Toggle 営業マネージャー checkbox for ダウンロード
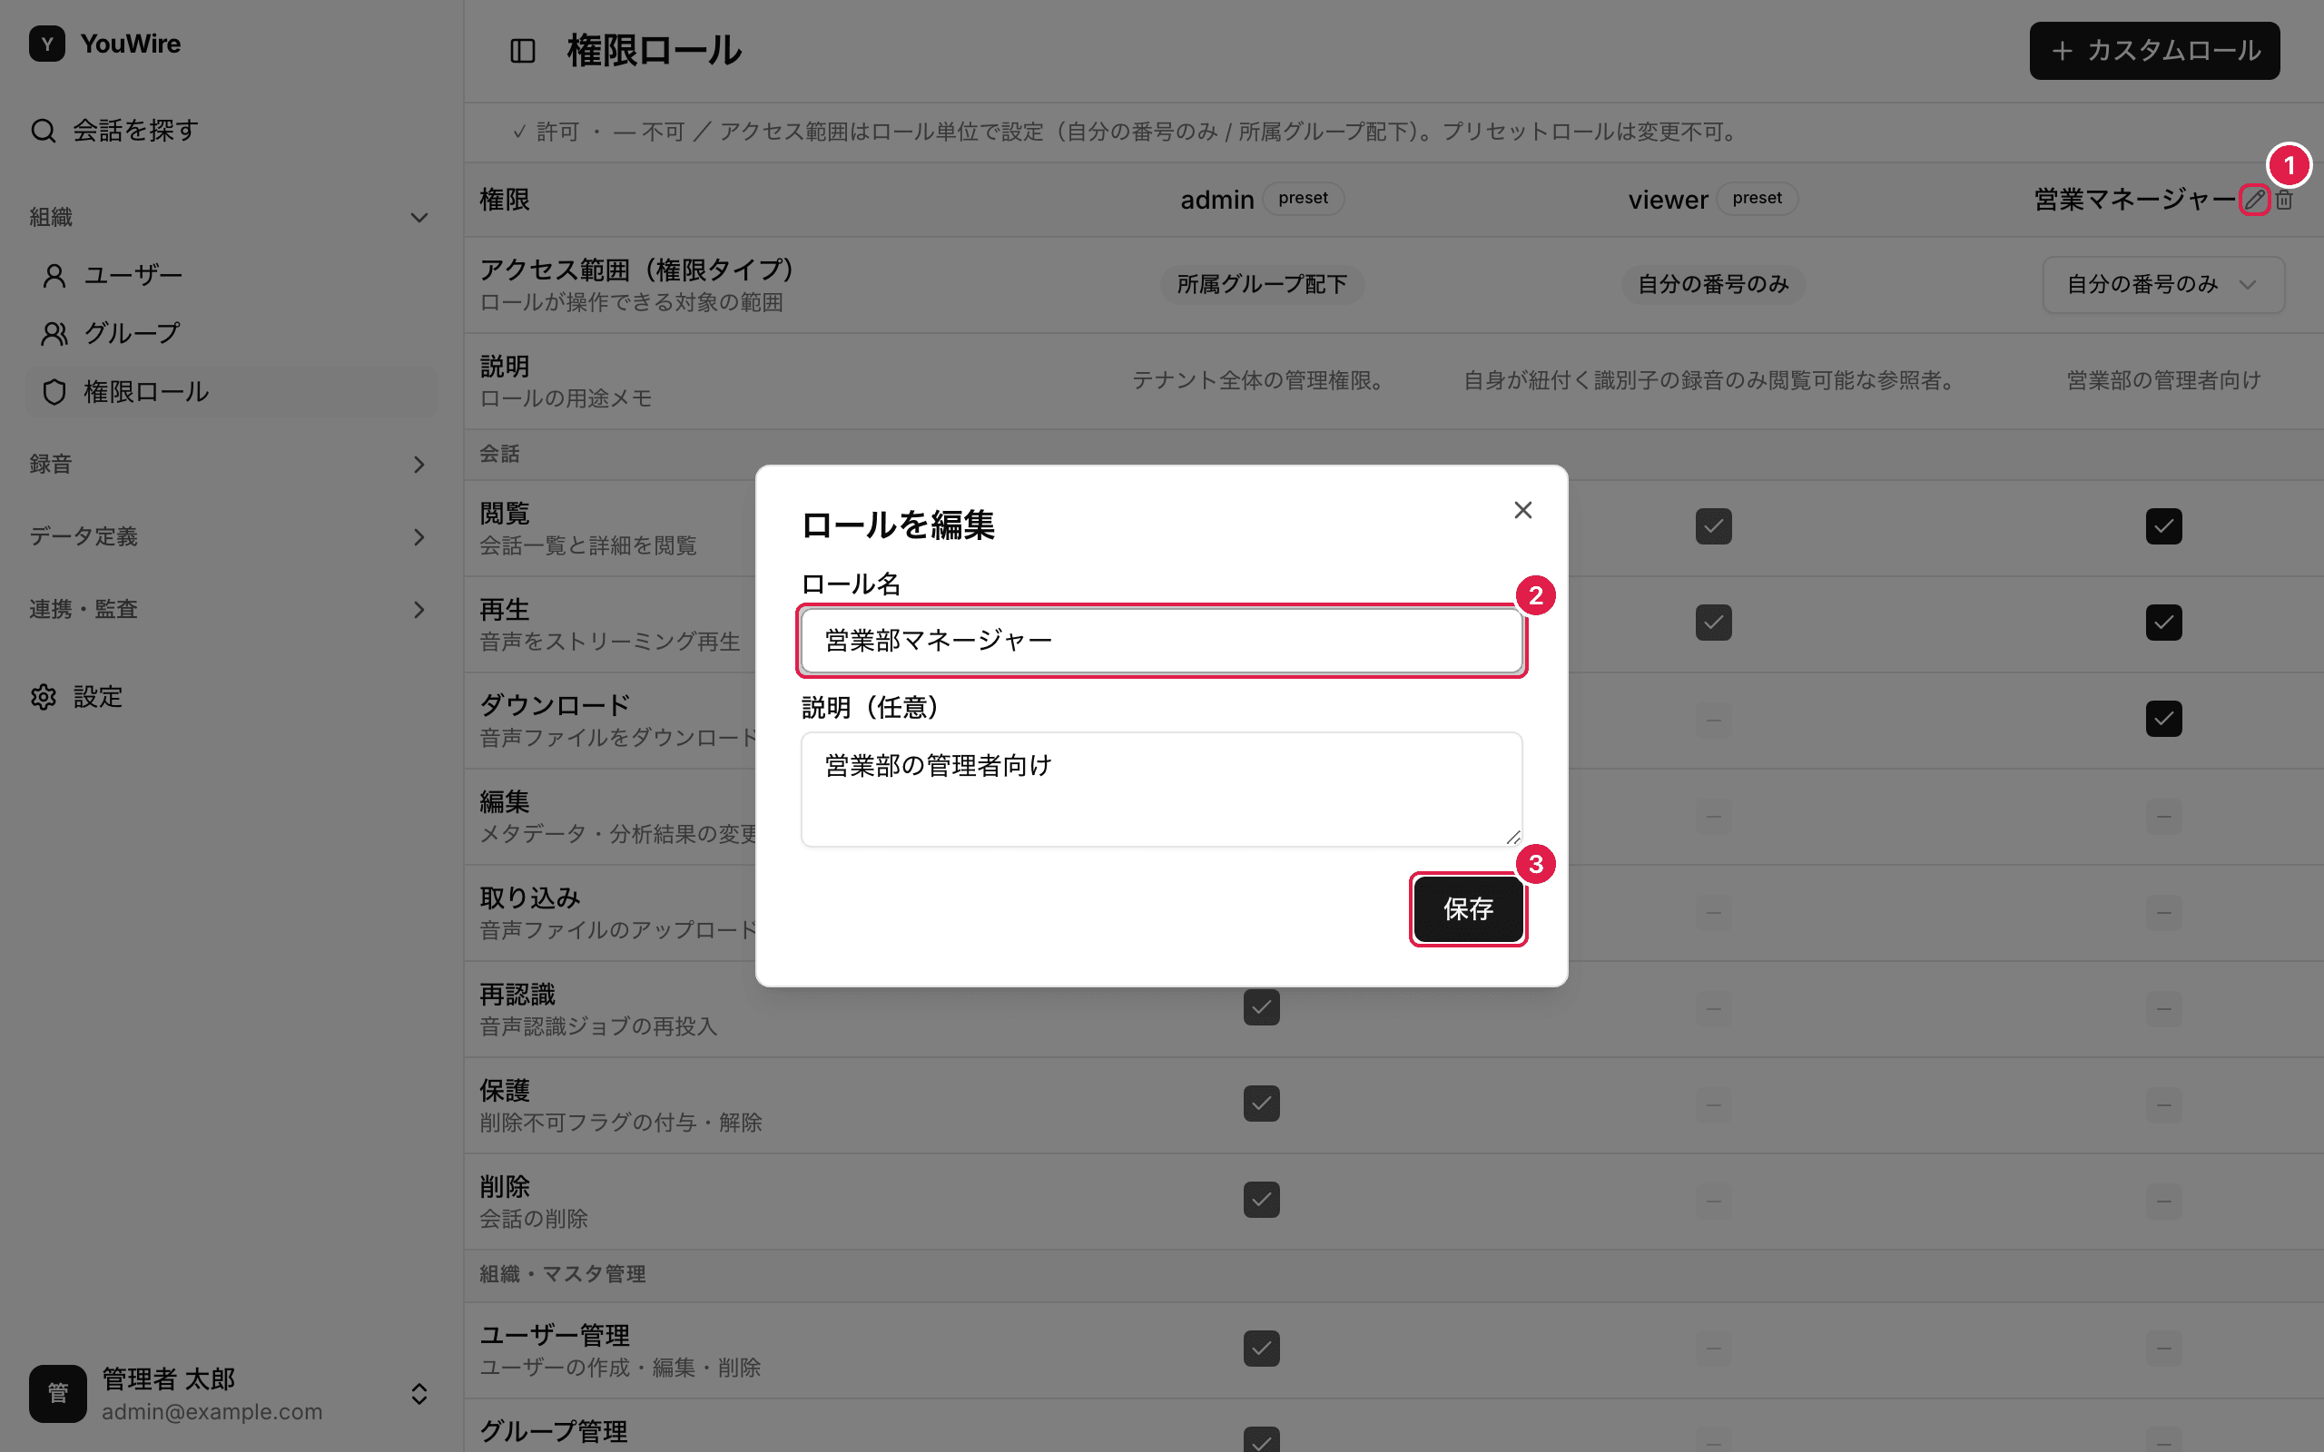Image resolution: width=2324 pixels, height=1452 pixels. pyautogui.click(x=2163, y=719)
